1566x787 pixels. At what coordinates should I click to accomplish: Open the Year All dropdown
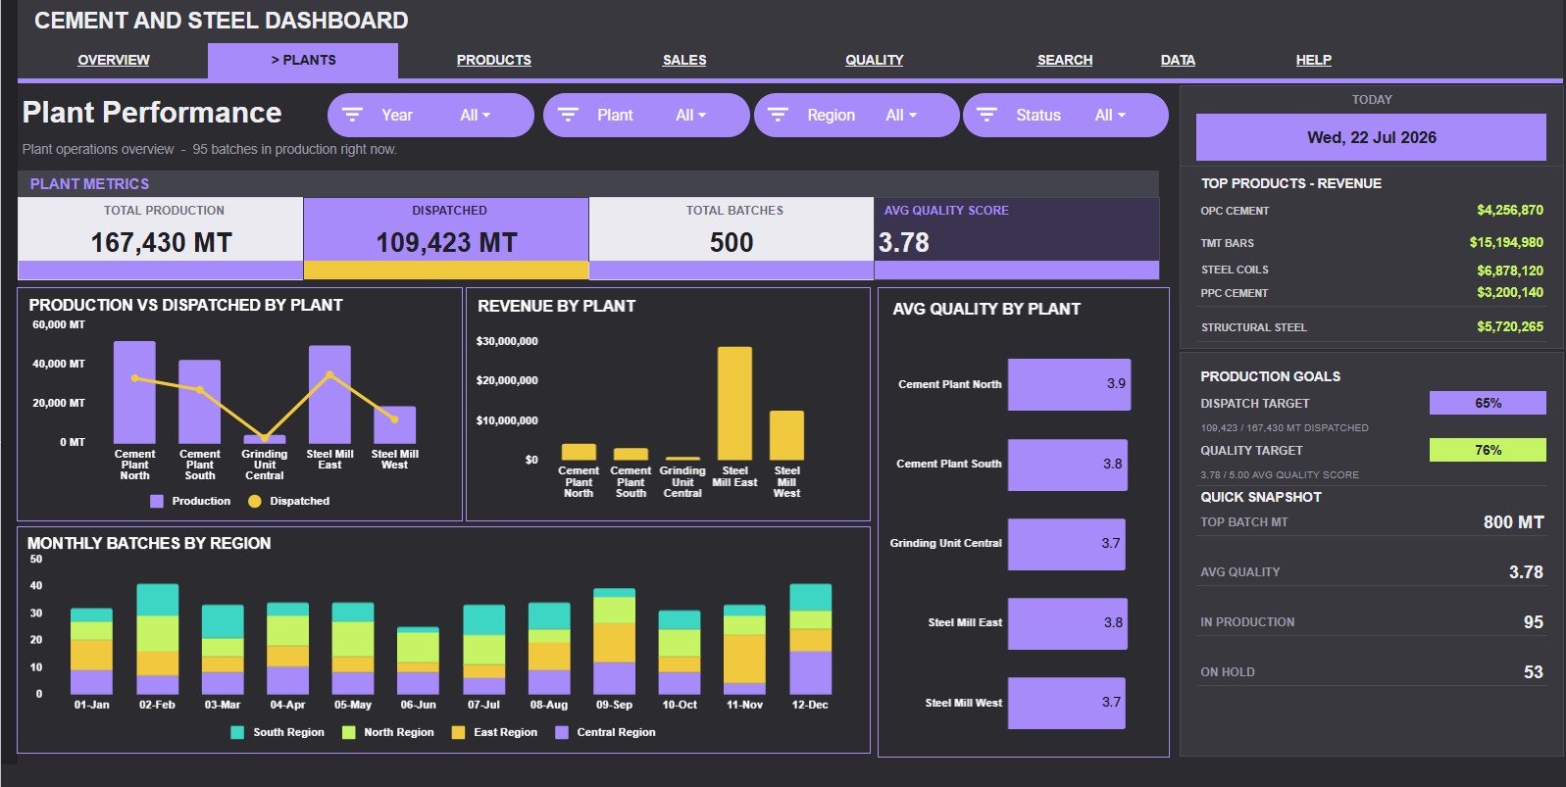(476, 115)
